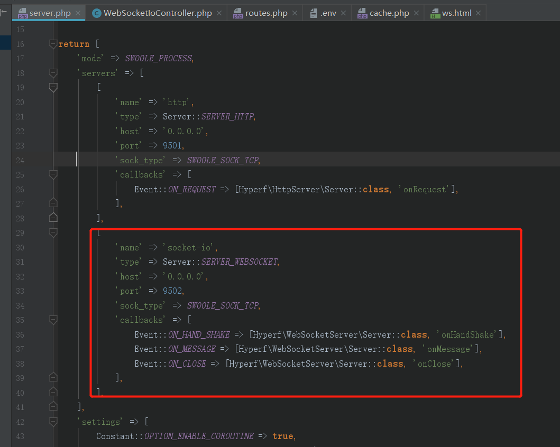Click the 'mode' key on line 17

[91, 58]
